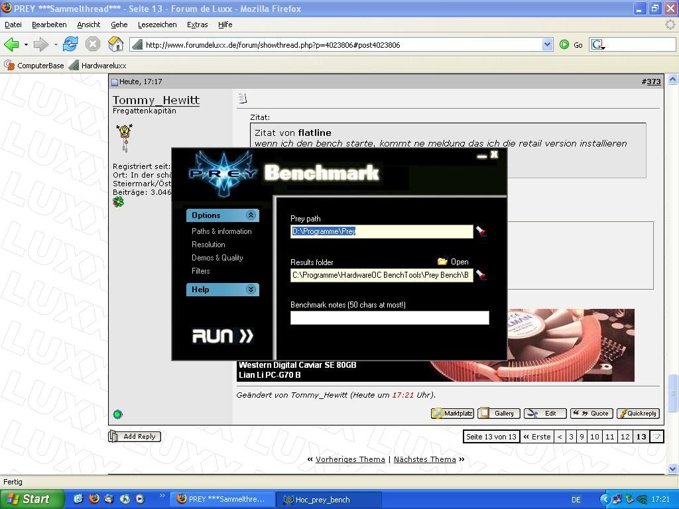Expand the Help section chevron
Viewport: 679px width, 509px height.
[x=251, y=290]
